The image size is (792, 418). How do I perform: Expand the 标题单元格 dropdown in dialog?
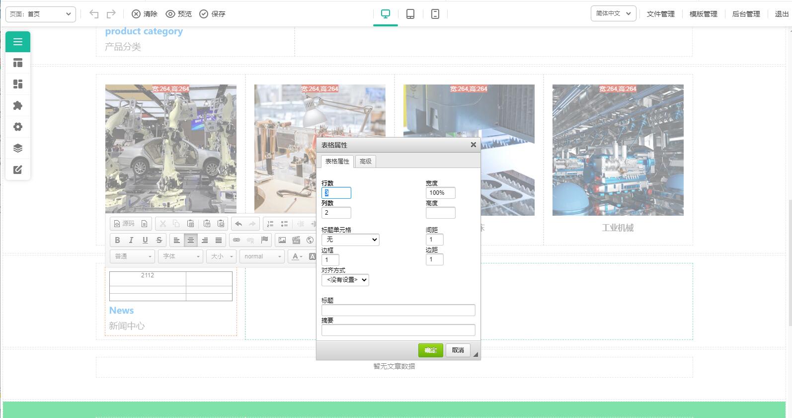[x=350, y=240]
